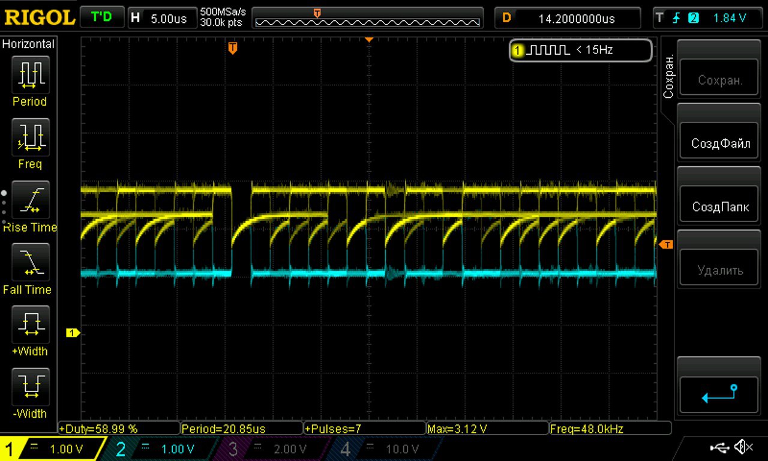
Task: Toggle channel 1 at 1.00 V
Action: coord(53,448)
